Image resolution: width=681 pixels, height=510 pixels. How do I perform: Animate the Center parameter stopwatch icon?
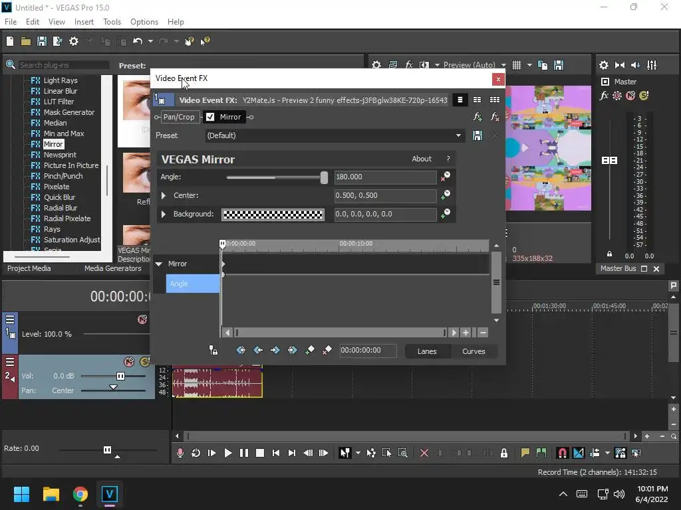(446, 195)
